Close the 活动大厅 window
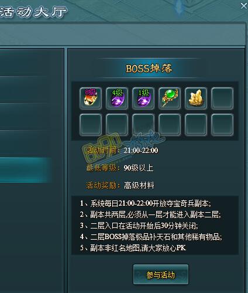This screenshot has width=248, height=293. (244, 6)
